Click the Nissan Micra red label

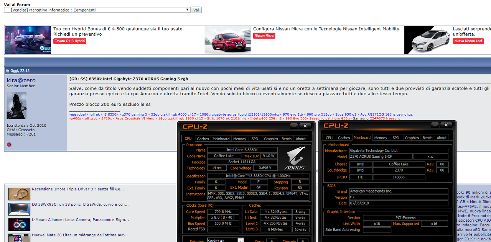264,36
